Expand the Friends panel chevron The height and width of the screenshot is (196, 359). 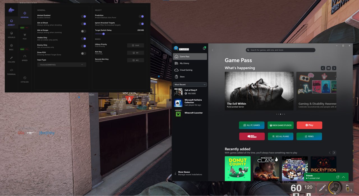(x=344, y=177)
